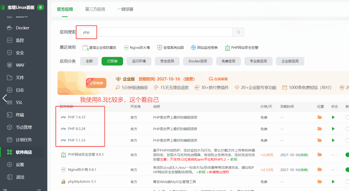
Task: Open PHP 7.4.33 in software list
Action: tap(77, 117)
